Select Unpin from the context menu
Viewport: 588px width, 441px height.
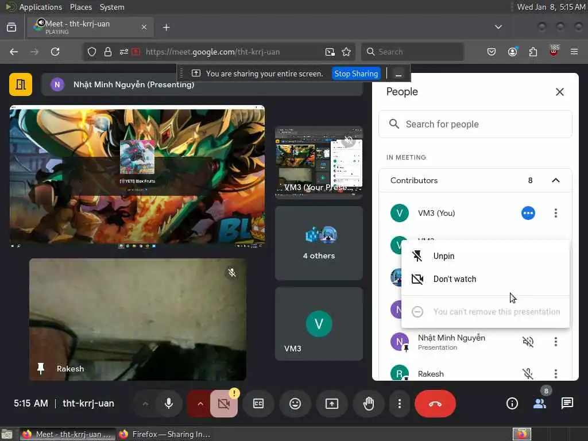485,256
